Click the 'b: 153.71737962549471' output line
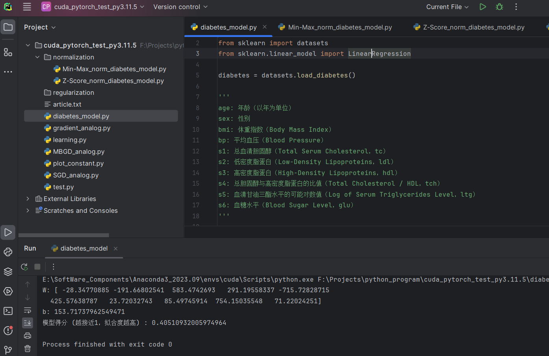This screenshot has width=549, height=356. 84,312
